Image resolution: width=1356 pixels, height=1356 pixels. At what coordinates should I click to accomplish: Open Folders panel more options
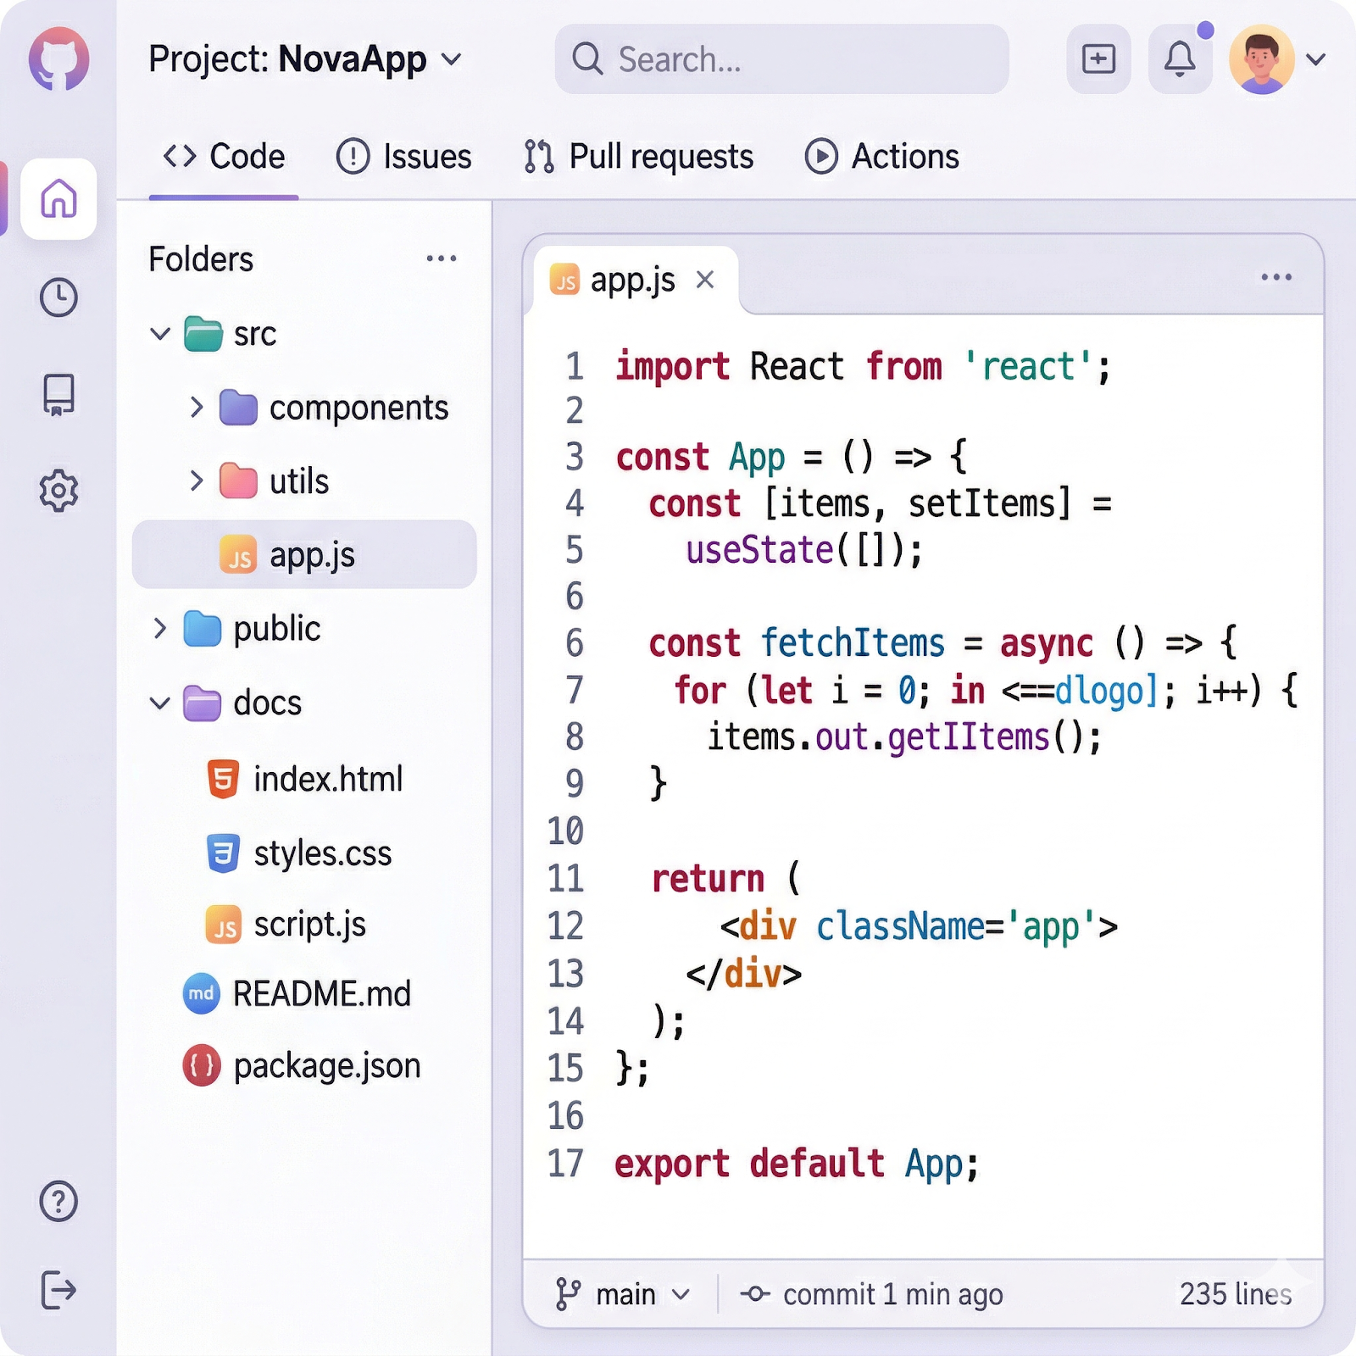pos(442,258)
